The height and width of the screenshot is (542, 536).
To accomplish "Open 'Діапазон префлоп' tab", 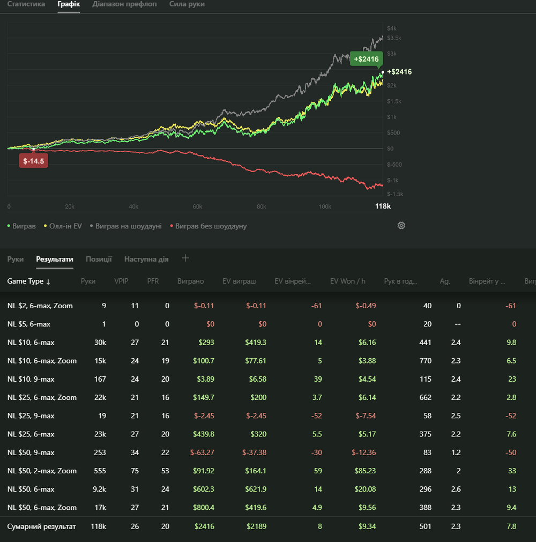I will point(124,4).
